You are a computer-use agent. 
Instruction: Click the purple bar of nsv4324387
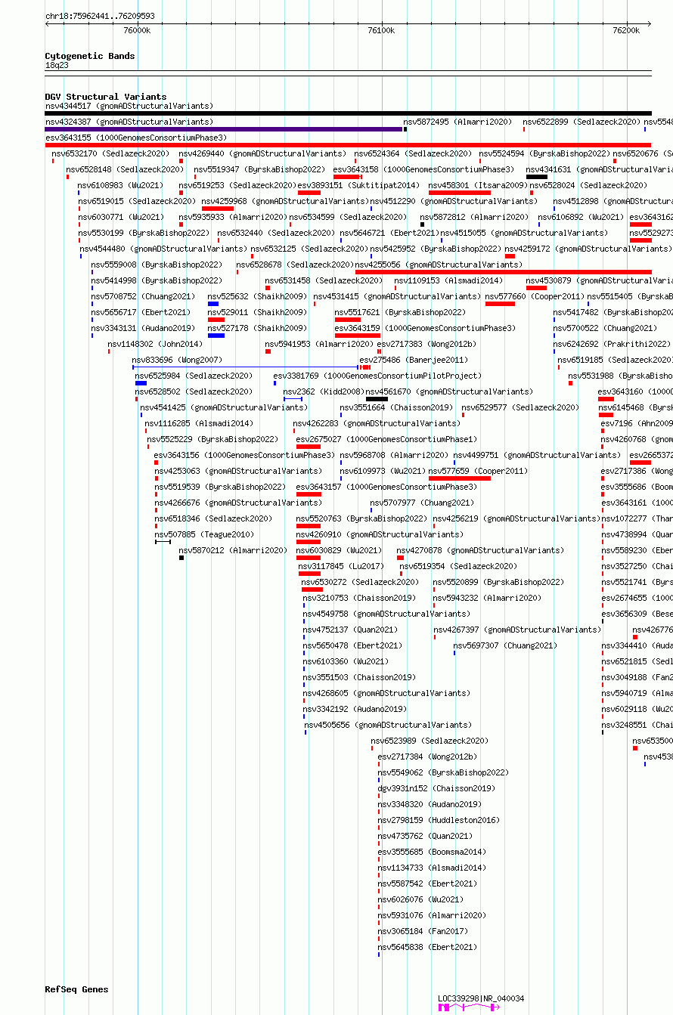coord(223,129)
